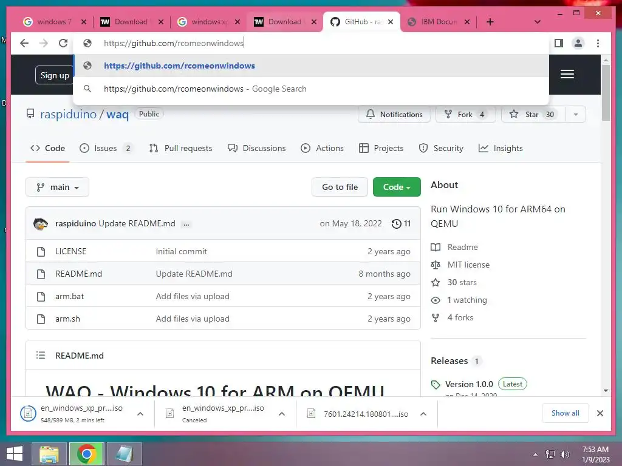The height and width of the screenshot is (466, 622).
Task: Switch to the 'windows xp' Google tab
Action: [x=208, y=22]
